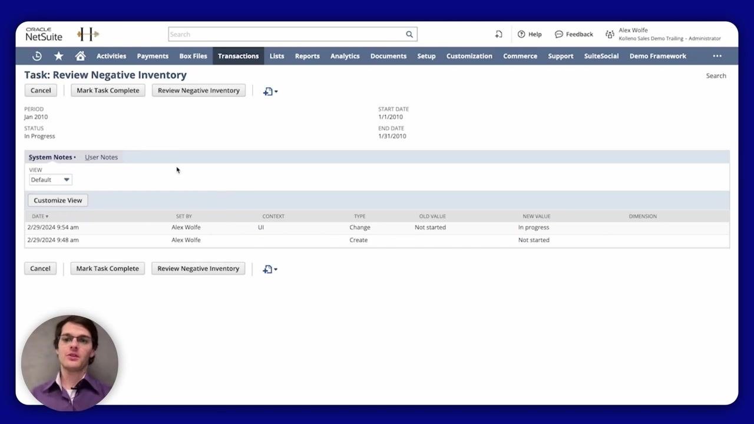Open the Box Files menu
The width and height of the screenshot is (754, 424).
(x=193, y=56)
